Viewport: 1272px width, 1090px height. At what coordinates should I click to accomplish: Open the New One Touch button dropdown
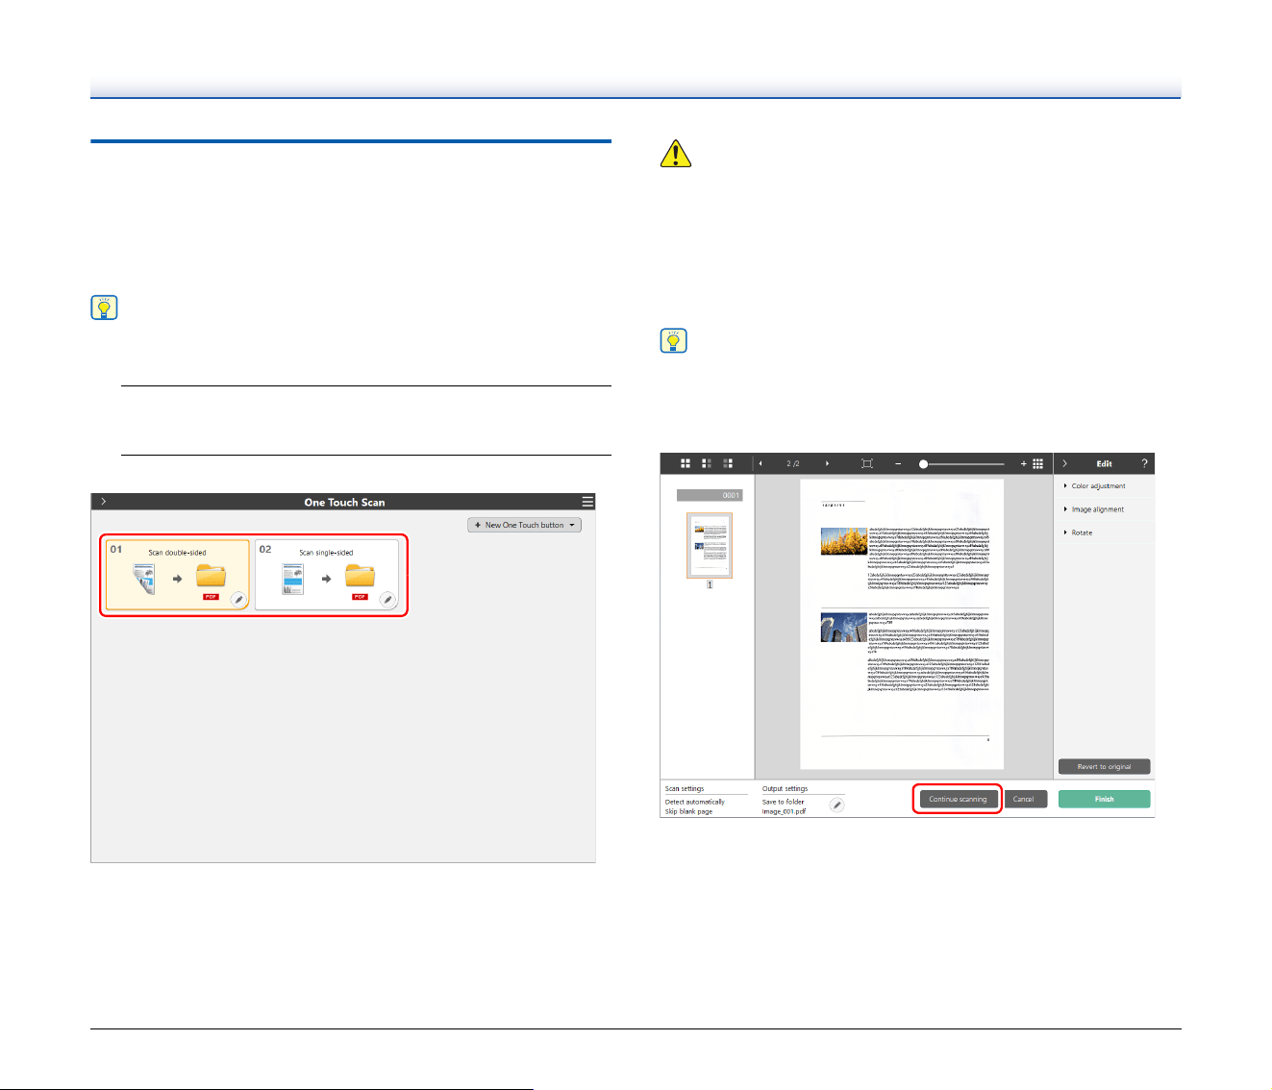(524, 525)
